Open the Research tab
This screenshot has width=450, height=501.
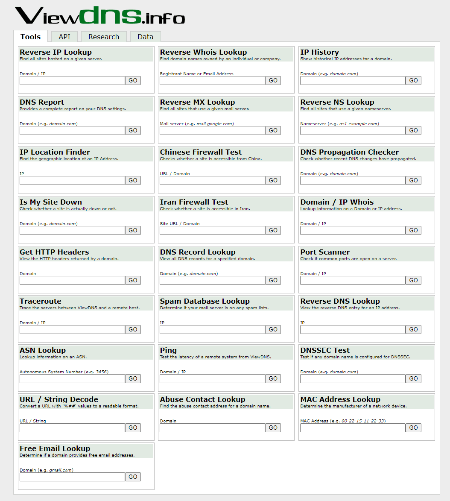104,37
